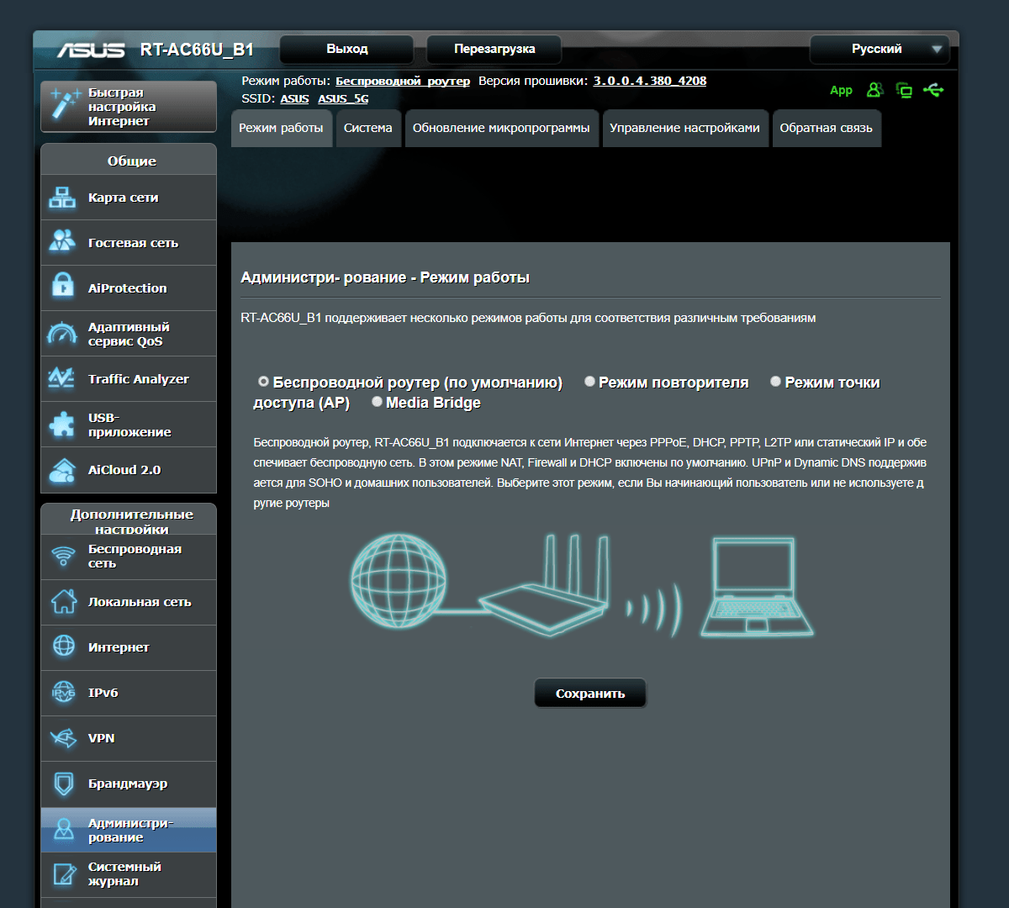Select Режим точки доступа (AP) radio
Image resolution: width=1009 pixels, height=908 pixels.
(x=775, y=382)
